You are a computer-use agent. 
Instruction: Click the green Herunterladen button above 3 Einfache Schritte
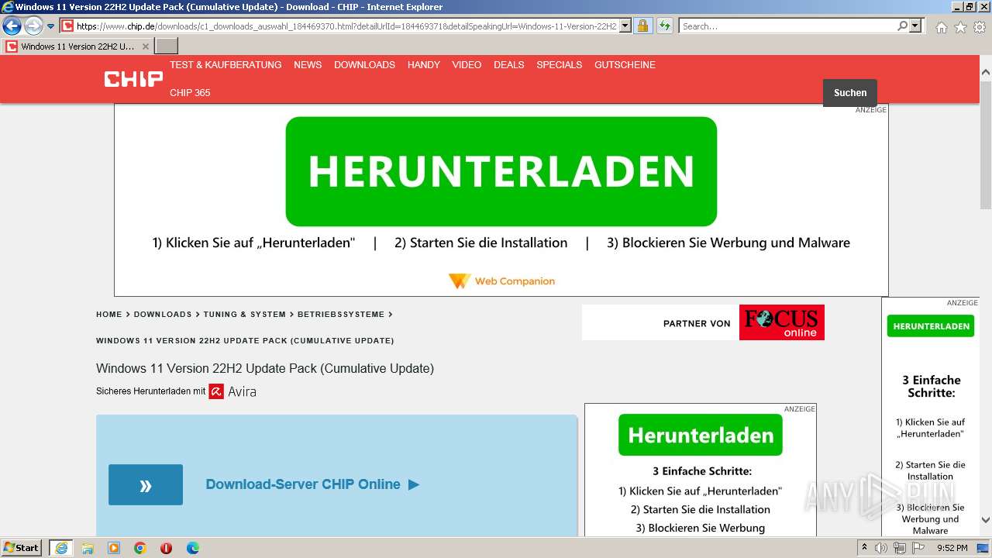[701, 436]
